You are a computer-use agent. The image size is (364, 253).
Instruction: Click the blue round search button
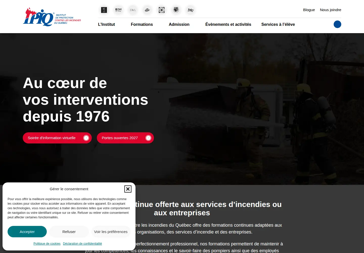click(337, 24)
